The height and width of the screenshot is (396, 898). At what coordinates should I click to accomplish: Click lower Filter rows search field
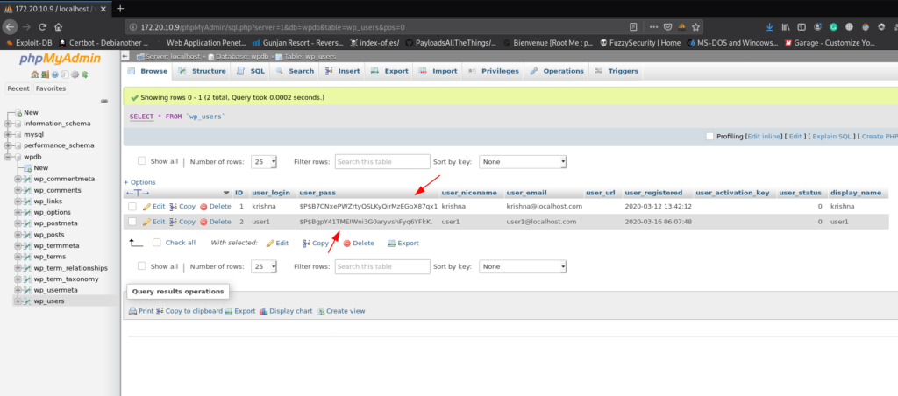click(382, 266)
